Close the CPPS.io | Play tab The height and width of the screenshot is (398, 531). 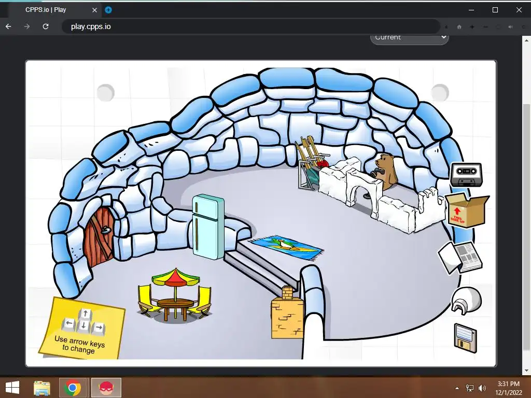94,10
